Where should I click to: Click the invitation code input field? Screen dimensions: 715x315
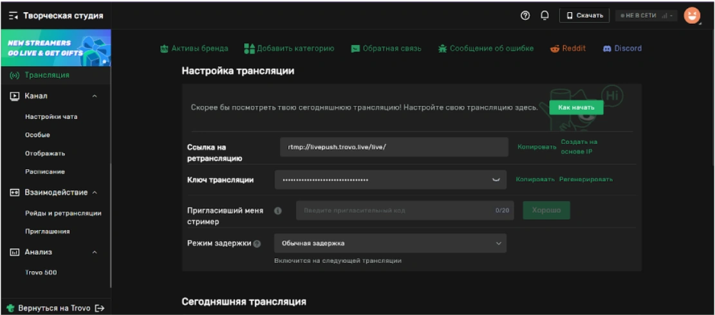[x=405, y=211]
